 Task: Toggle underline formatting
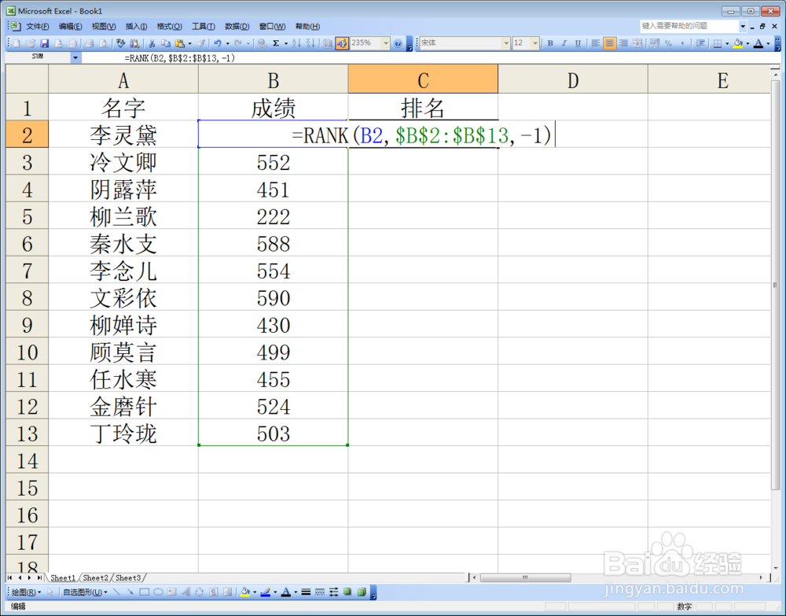[576, 43]
